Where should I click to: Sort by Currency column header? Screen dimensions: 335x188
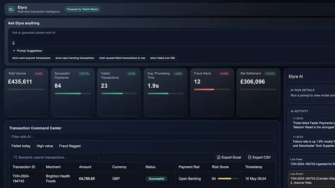point(126,167)
